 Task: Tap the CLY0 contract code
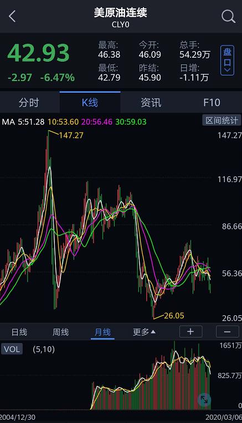121,24
